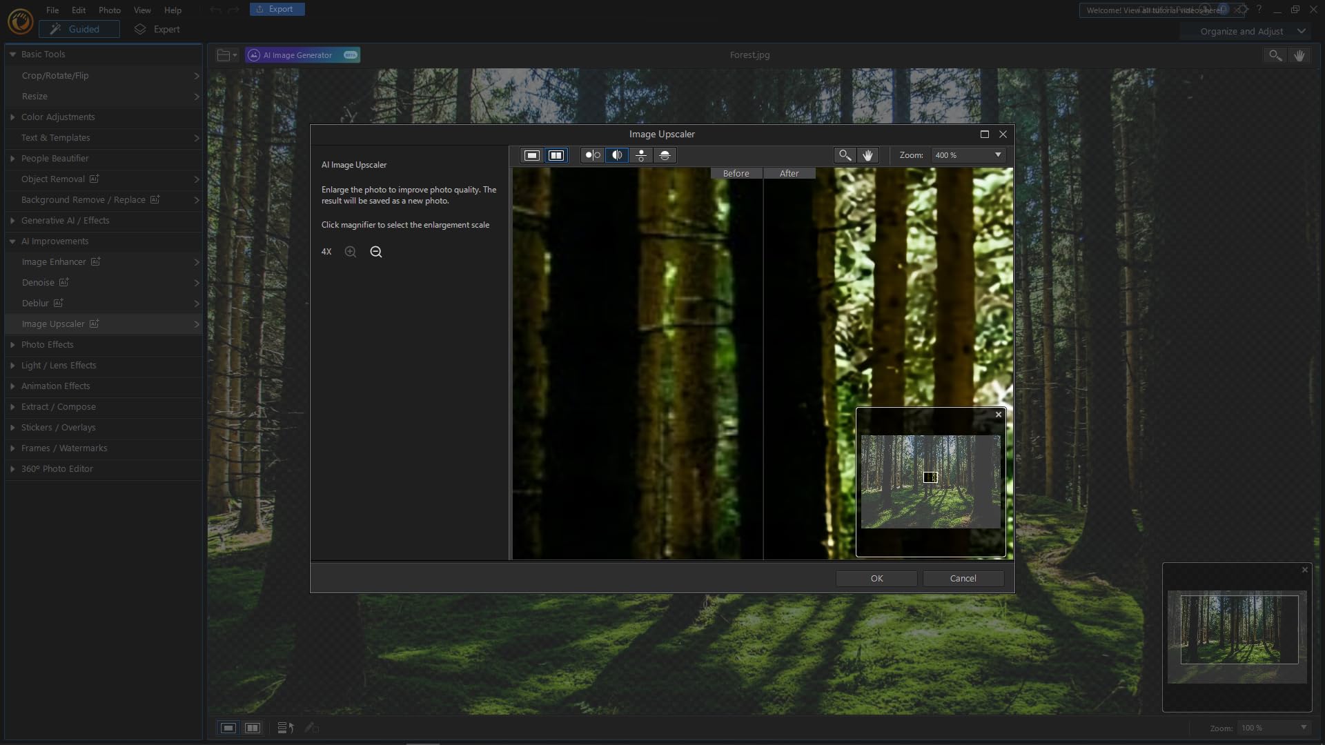Enable single-image preview mode in upscaler
1325x745 pixels.
(531, 155)
